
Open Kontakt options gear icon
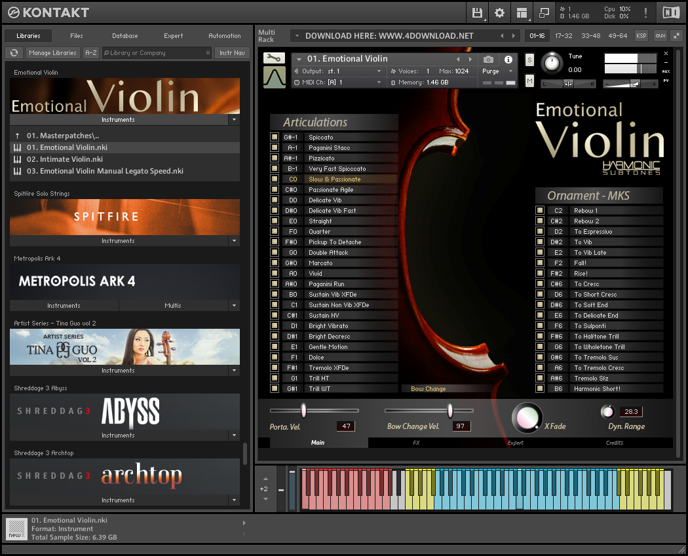[499, 12]
